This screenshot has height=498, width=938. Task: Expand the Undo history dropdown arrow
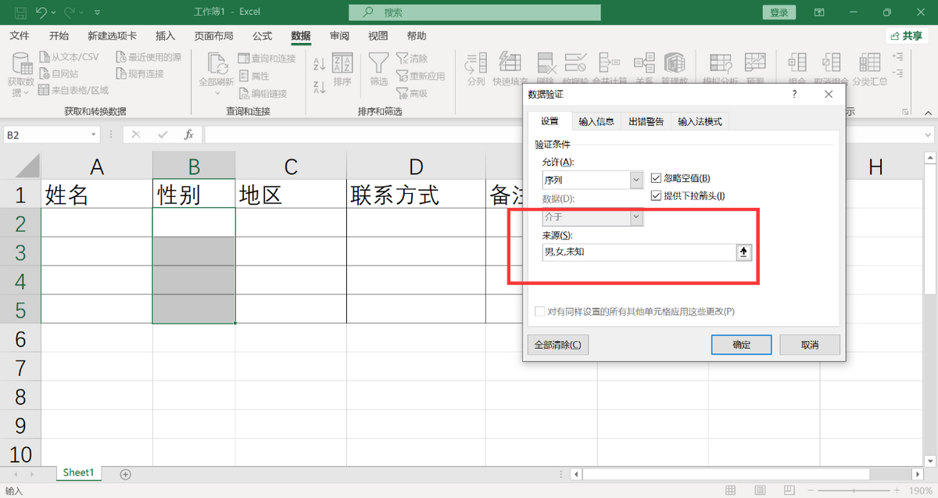click(54, 13)
